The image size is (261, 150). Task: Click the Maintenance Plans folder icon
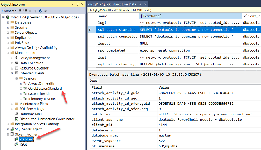point(16,104)
